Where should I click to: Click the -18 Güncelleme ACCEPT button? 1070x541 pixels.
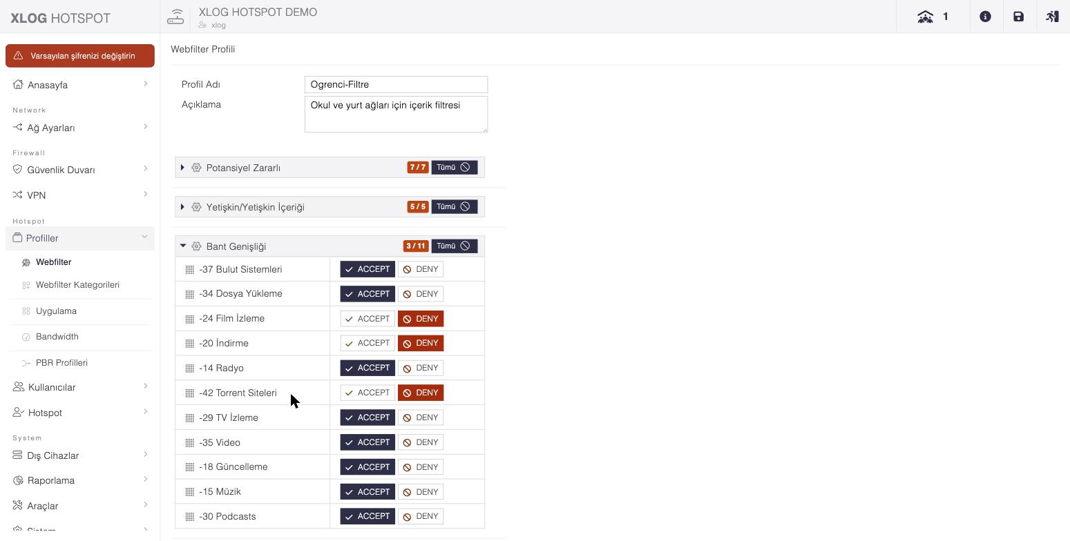click(367, 466)
